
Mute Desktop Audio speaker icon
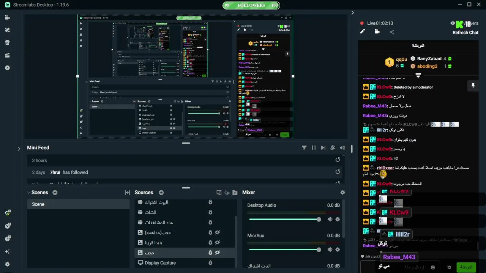[x=330, y=219]
